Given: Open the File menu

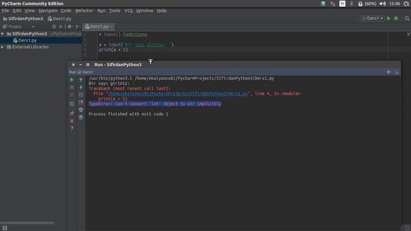Looking at the screenshot, I should coord(5,11).
